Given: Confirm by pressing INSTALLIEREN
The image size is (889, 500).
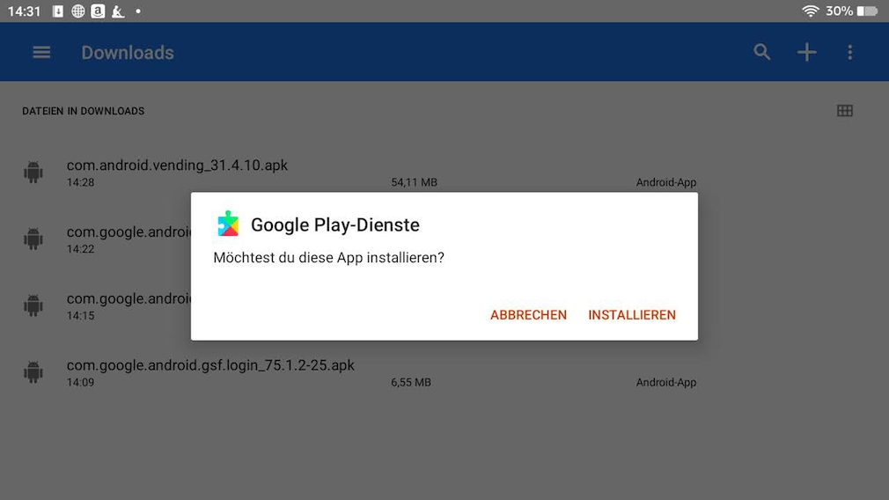Looking at the screenshot, I should point(632,315).
